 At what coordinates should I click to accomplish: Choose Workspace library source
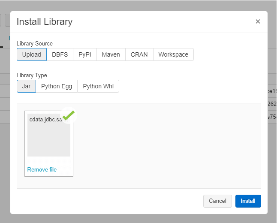point(173,54)
